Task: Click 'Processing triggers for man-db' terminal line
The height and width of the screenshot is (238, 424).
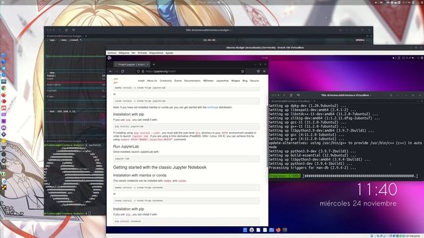Action: tap(312, 168)
